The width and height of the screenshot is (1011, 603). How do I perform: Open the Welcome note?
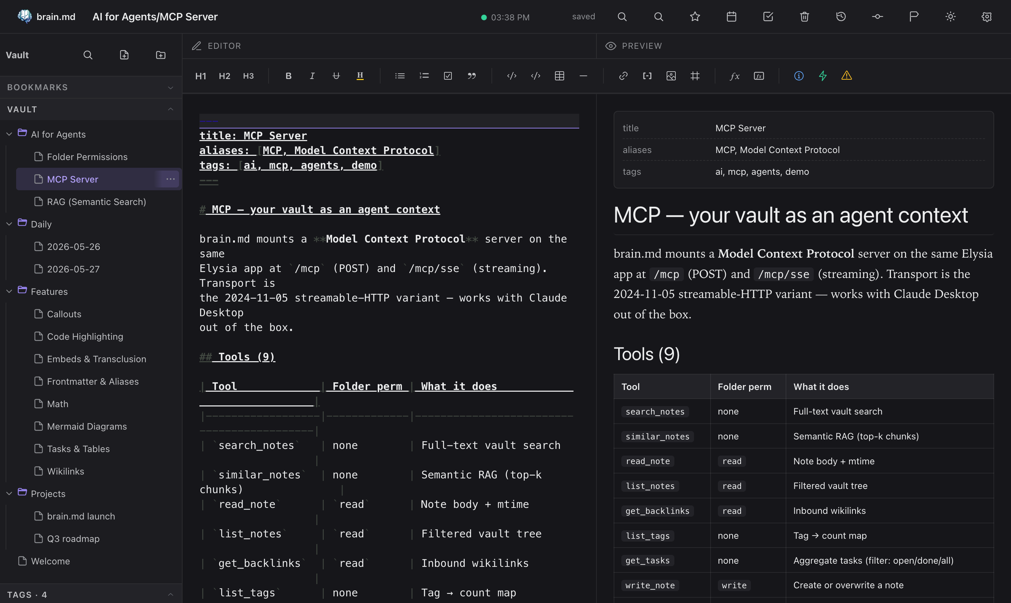tap(91, 561)
